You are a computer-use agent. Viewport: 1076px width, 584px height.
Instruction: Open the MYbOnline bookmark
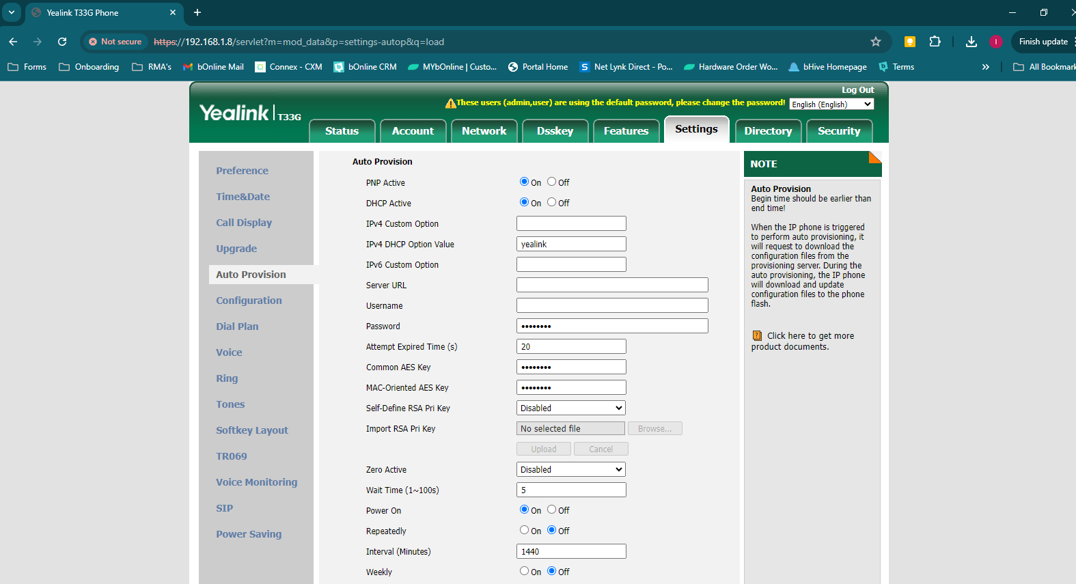tap(452, 67)
